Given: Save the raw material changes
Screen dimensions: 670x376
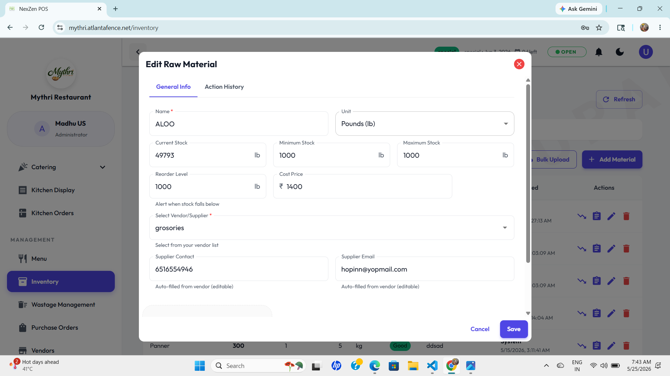Looking at the screenshot, I should click(x=514, y=329).
